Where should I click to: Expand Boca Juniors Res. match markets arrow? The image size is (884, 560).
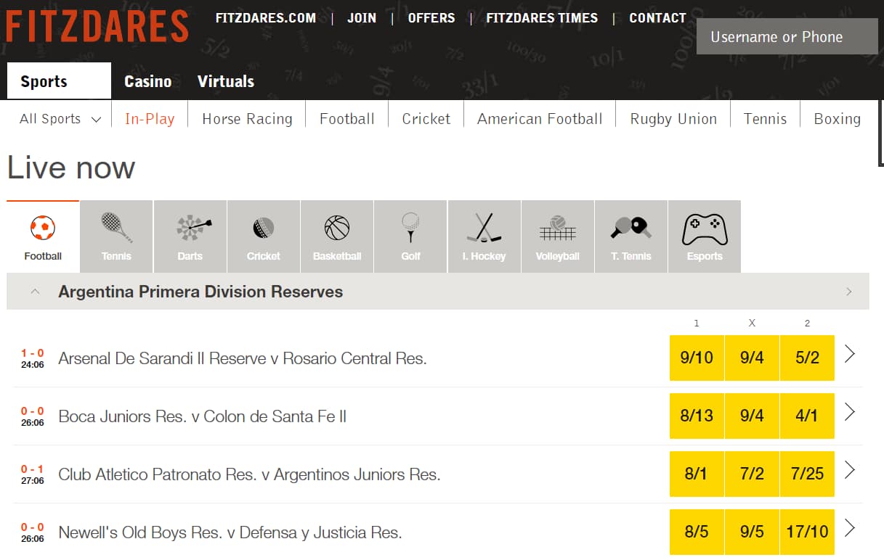point(850,412)
